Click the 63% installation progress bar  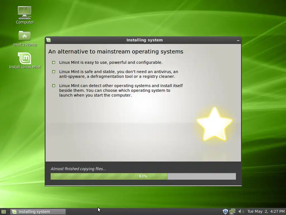(x=143, y=176)
